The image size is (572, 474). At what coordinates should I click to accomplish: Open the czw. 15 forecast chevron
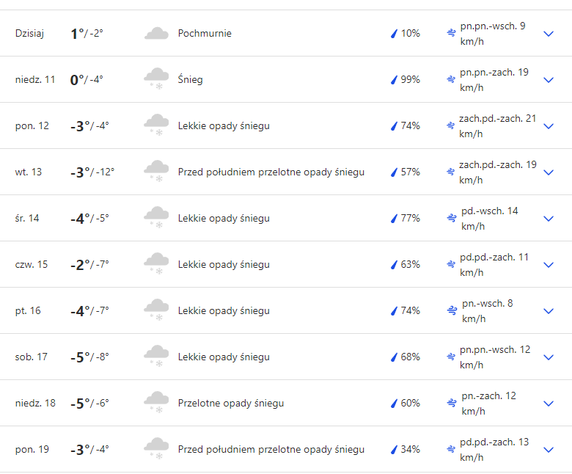(549, 265)
